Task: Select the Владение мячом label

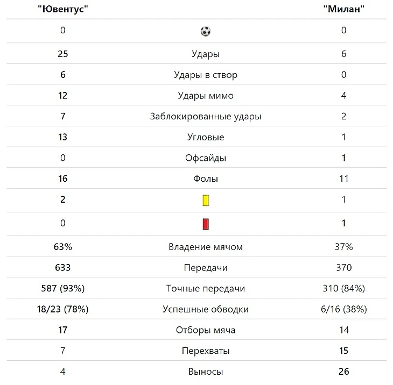Action: coord(205,247)
